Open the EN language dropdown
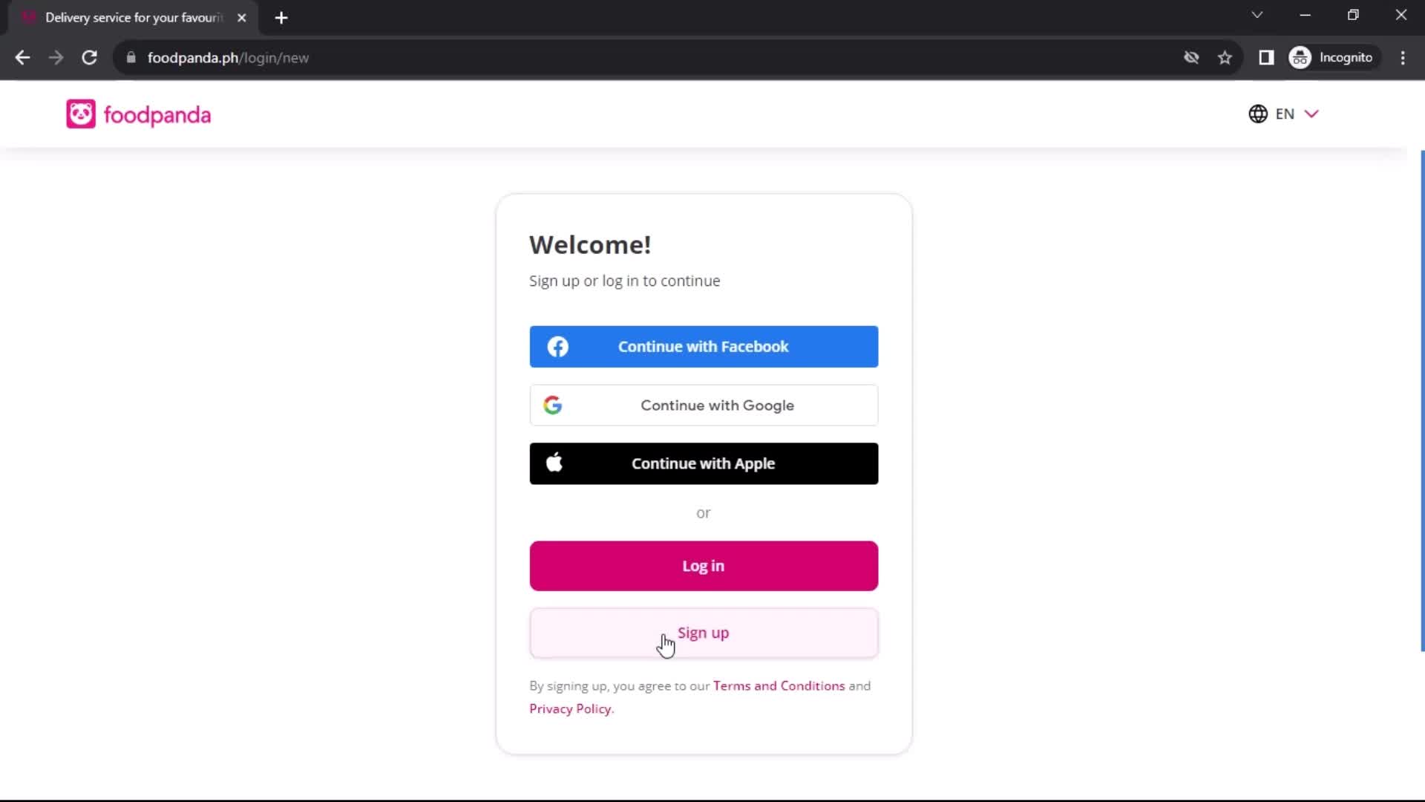 click(1295, 114)
